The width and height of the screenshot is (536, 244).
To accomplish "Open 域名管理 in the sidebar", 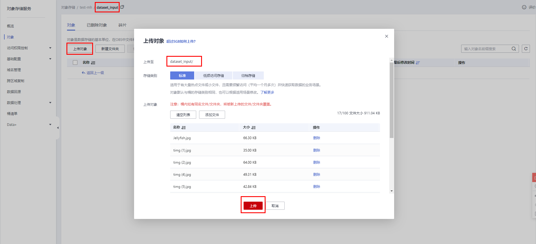I will point(14,70).
